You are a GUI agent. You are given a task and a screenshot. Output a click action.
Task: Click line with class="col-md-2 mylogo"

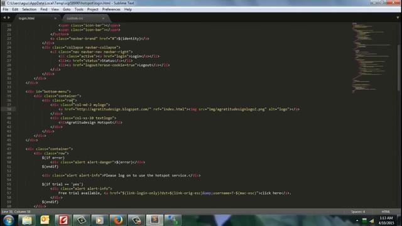pos(80,105)
